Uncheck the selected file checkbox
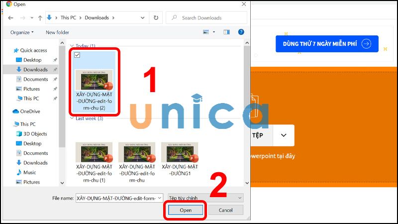The image size is (398, 224). [77, 55]
